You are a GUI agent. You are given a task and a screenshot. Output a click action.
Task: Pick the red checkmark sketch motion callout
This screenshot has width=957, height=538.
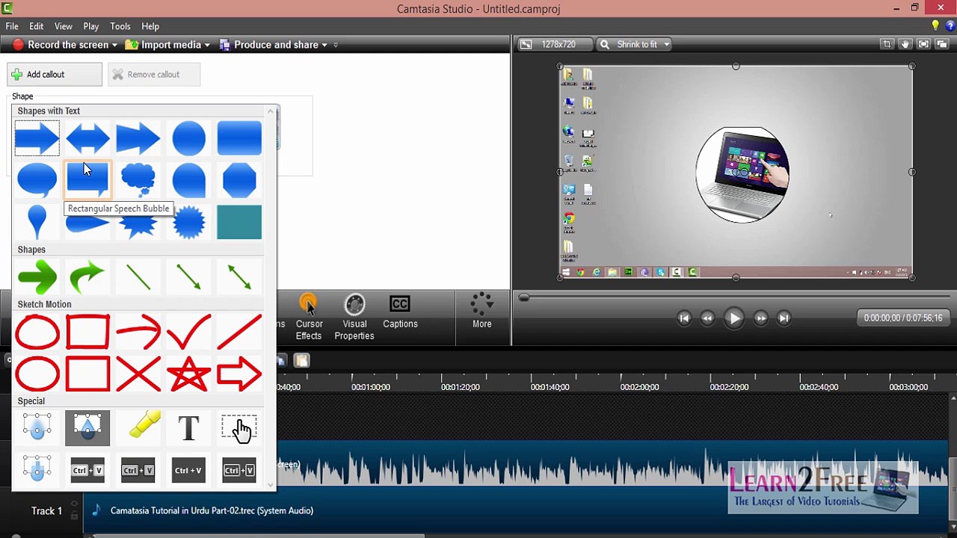189,333
